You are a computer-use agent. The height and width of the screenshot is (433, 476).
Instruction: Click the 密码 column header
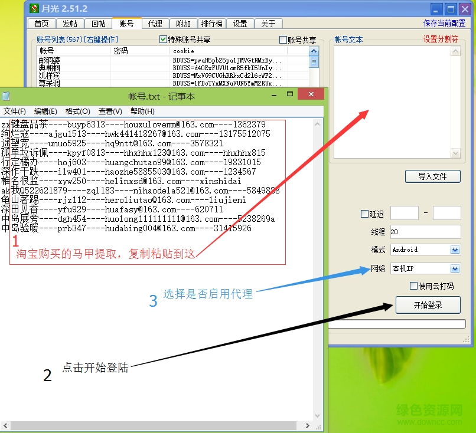139,51
